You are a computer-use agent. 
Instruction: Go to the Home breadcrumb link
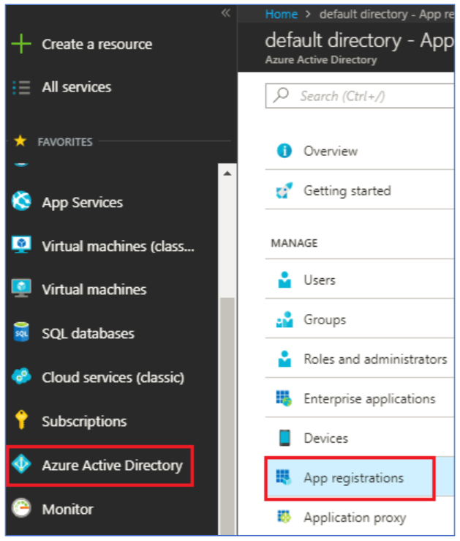click(281, 14)
